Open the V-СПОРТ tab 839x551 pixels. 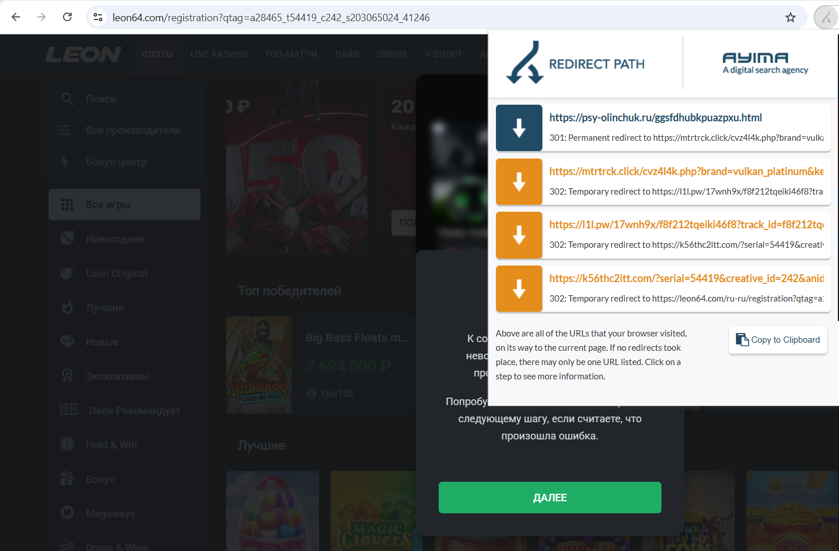click(443, 54)
